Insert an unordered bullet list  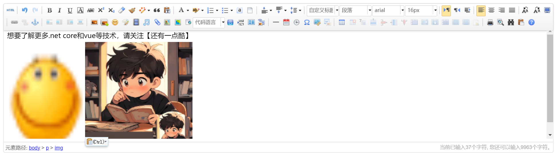[225, 10]
